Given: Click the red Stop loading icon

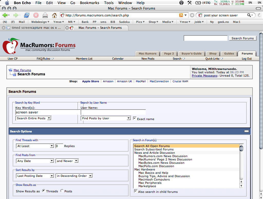Looking at the screenshot, I should [x=36, y=15].
